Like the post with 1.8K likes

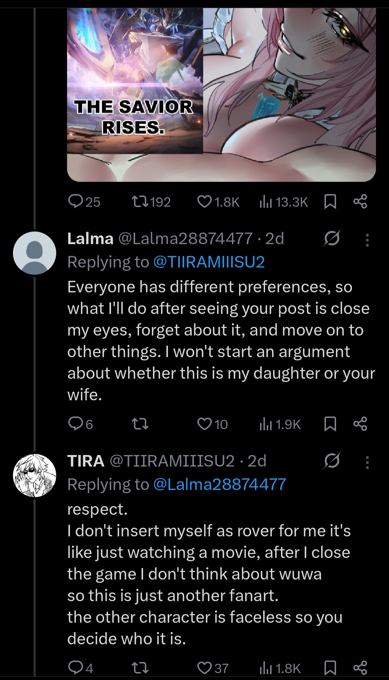tap(205, 202)
